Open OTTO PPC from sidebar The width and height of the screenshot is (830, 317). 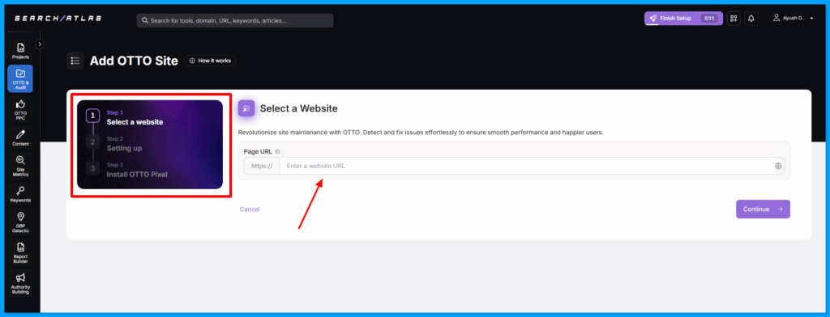20,109
